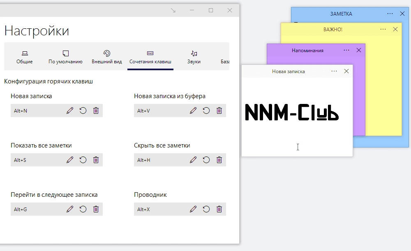Image resolution: width=411 pixels, height=251 pixels.
Task: Minimize the Настройки window
Action: (192, 11)
